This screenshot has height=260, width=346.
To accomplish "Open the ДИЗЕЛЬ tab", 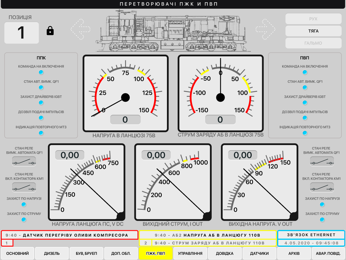I will [x=52, y=253].
